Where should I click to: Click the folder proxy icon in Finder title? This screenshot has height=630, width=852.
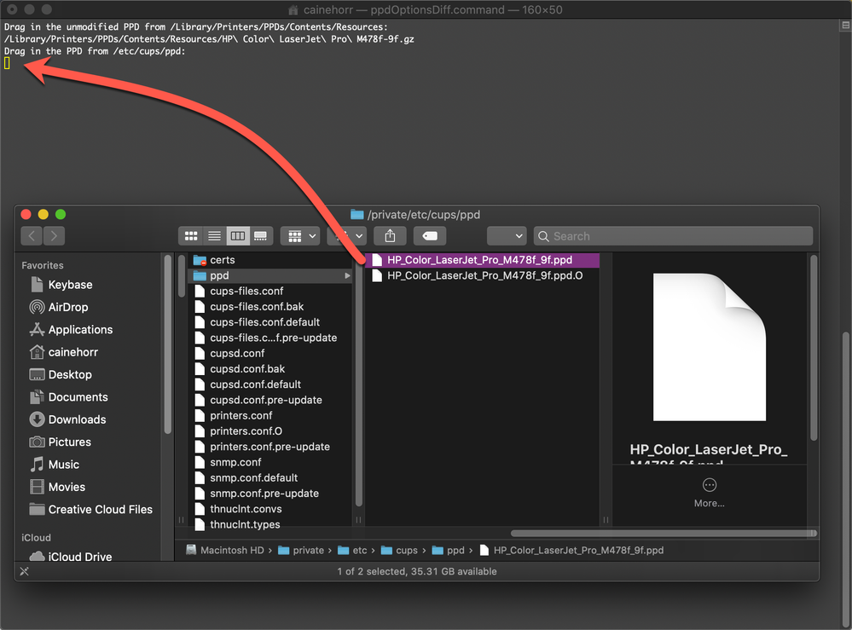pyautogui.click(x=357, y=215)
